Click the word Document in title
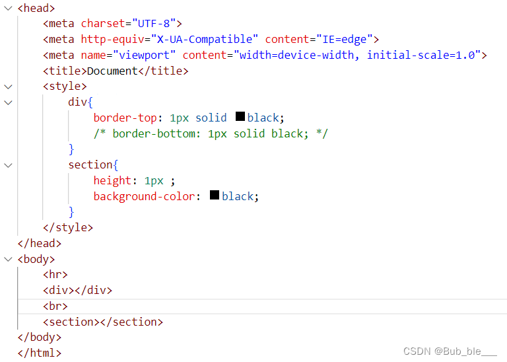 coord(112,71)
